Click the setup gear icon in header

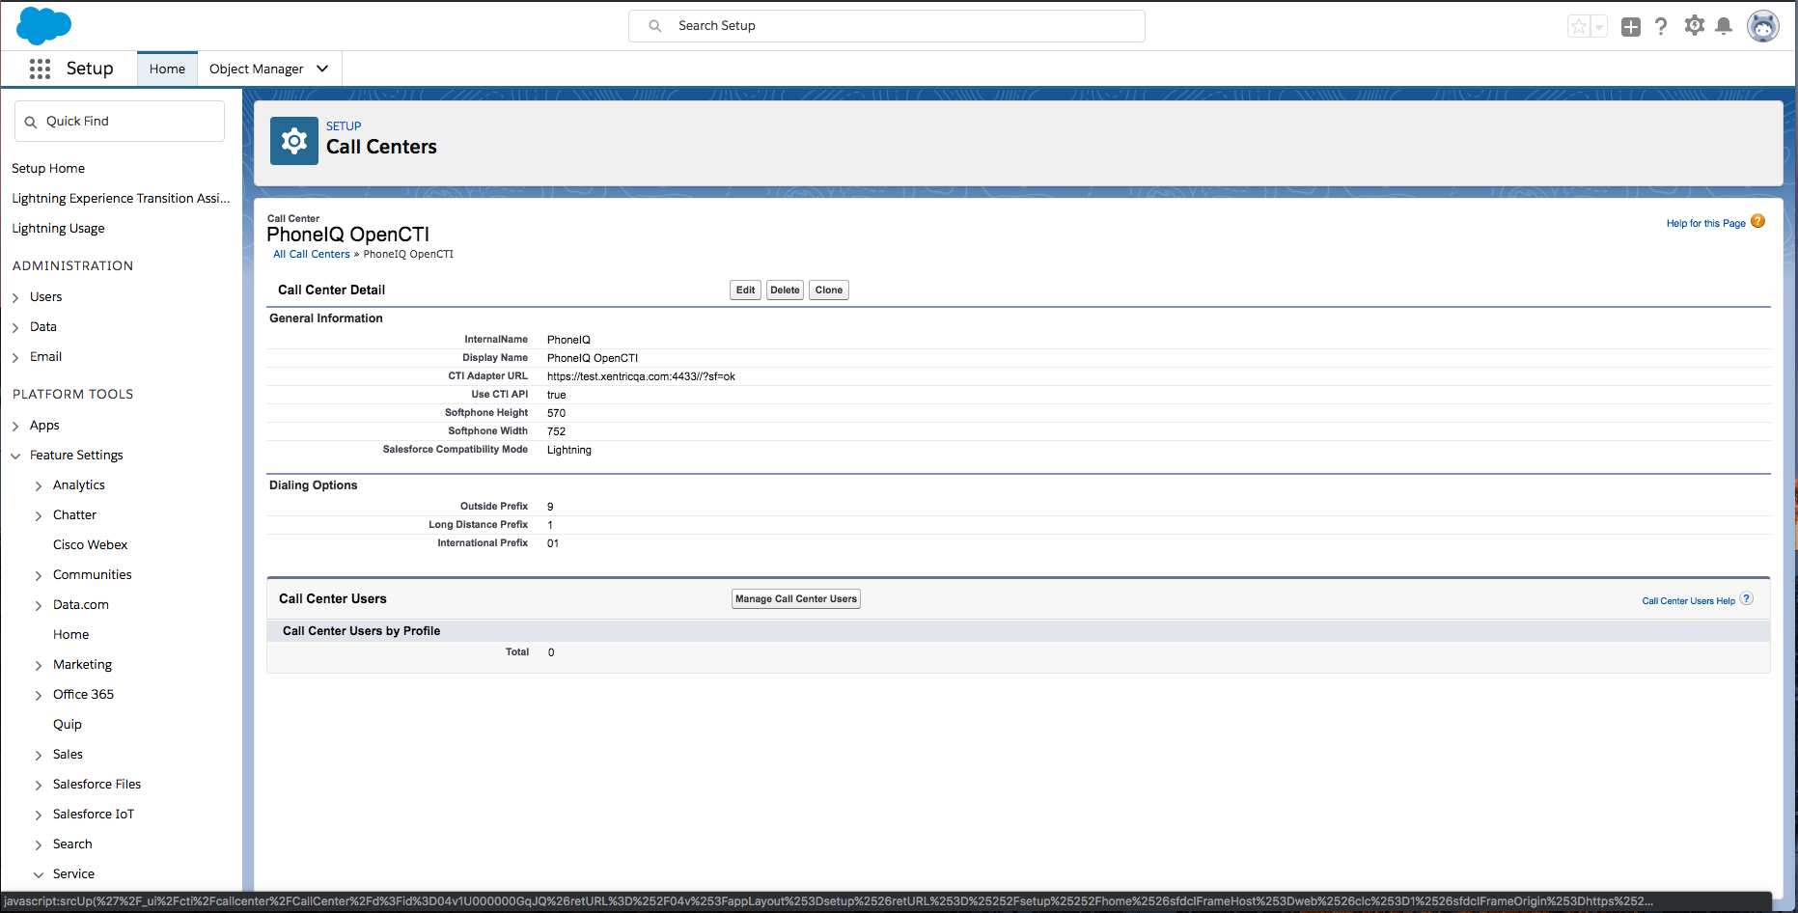(x=1694, y=26)
